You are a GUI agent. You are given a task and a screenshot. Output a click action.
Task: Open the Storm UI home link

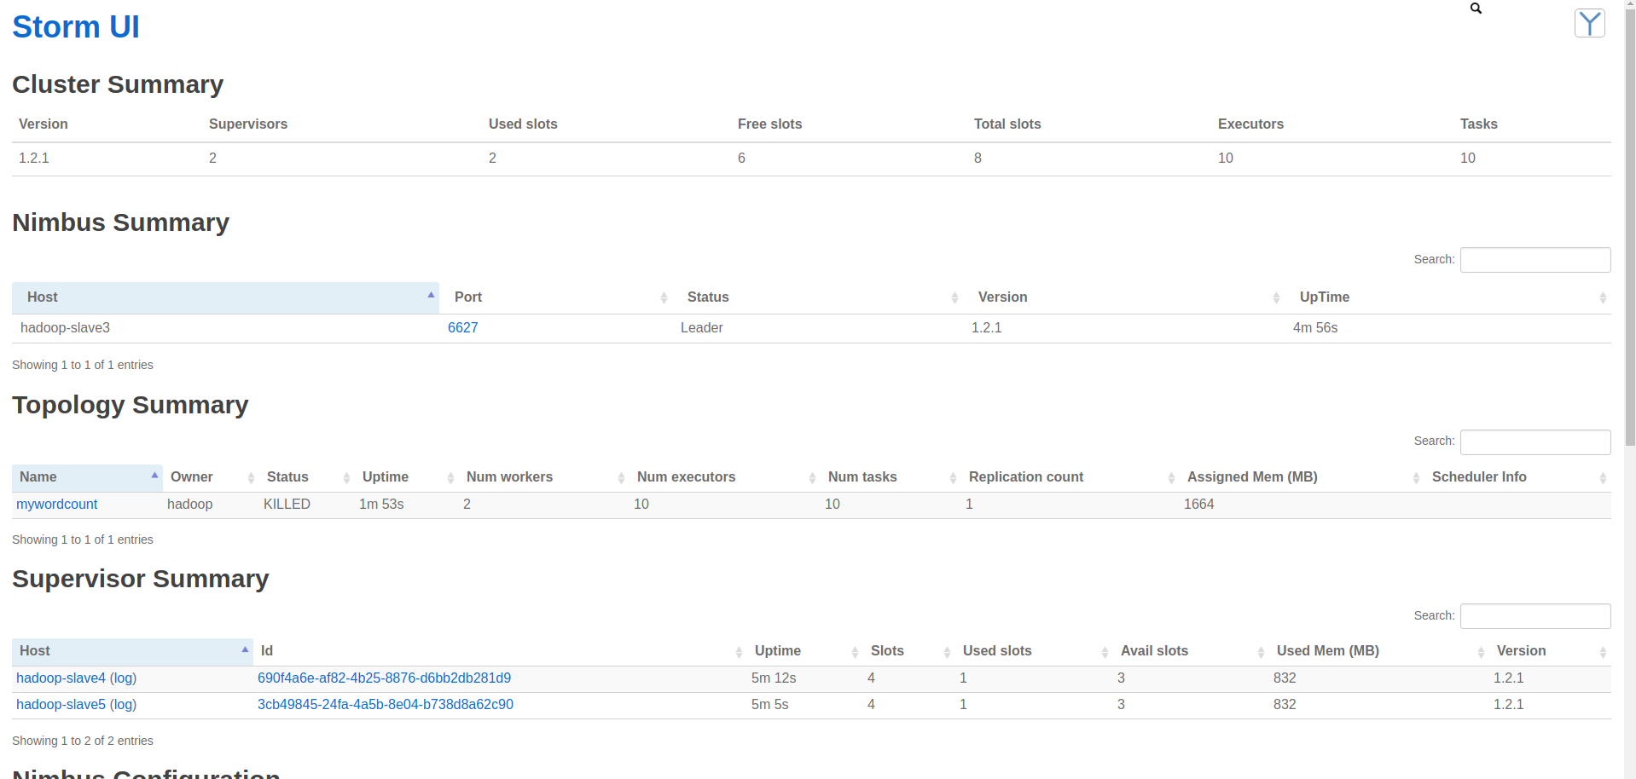tap(76, 27)
